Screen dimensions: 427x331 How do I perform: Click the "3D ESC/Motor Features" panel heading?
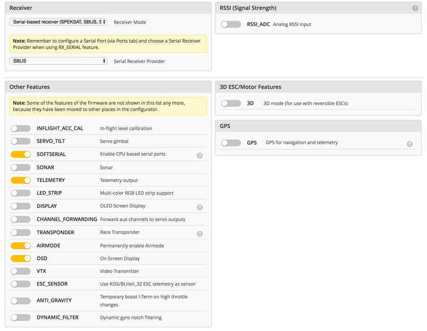tap(250, 87)
